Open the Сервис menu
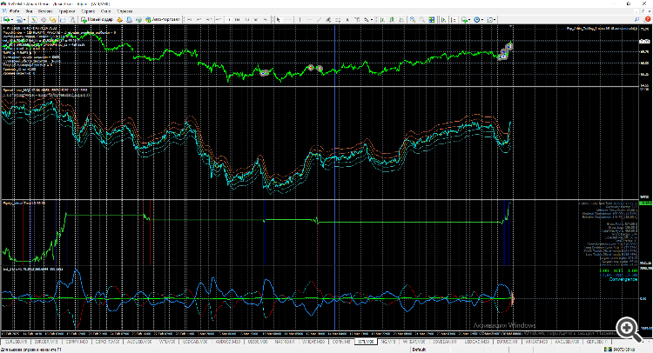Screen dimensions: 653x353 pyautogui.click(x=87, y=11)
